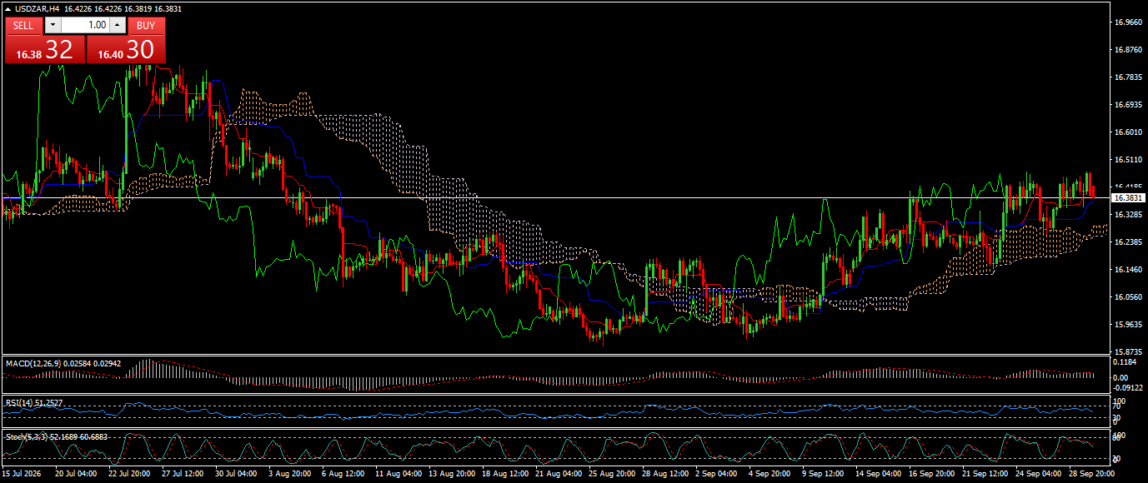The width and height of the screenshot is (1148, 483).
Task: Click the 15.8735 price axis label
Action: (1128, 352)
